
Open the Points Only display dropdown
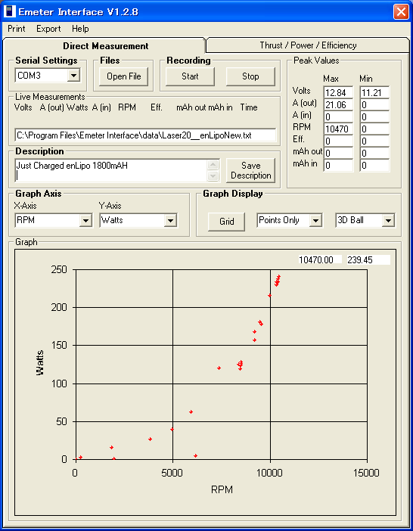[x=315, y=221]
